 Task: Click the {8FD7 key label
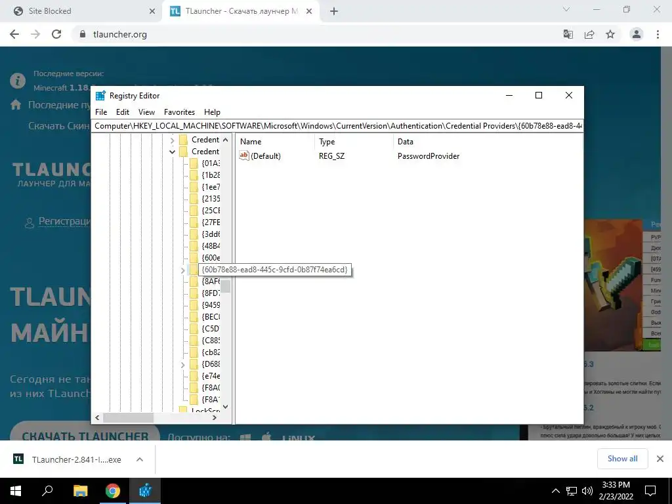211,293
